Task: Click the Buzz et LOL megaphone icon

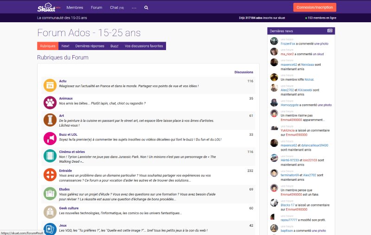Action: pos(50,138)
